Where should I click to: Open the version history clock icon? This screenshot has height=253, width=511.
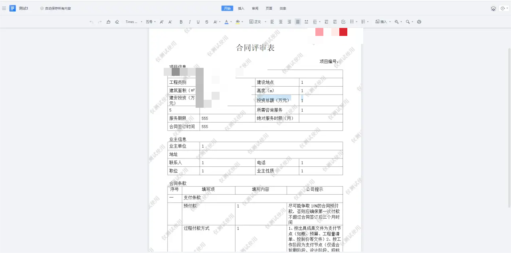point(502,8)
